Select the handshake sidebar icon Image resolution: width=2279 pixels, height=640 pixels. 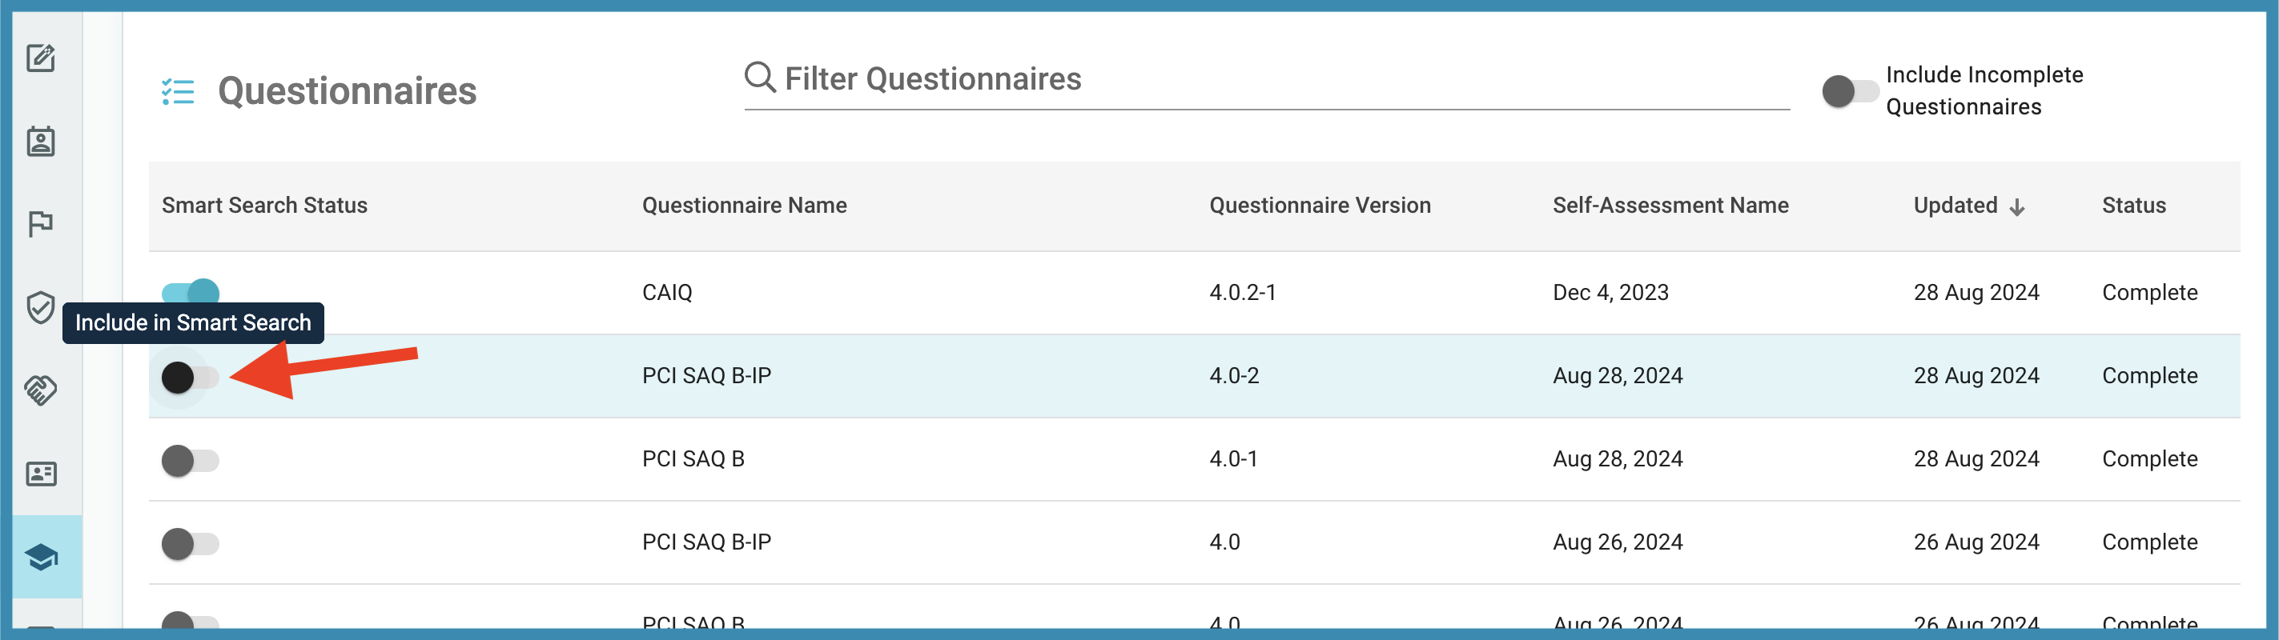coord(41,390)
